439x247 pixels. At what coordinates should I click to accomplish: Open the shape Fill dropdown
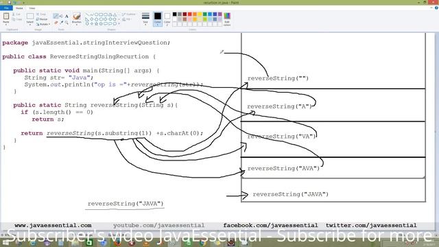click(126, 19)
